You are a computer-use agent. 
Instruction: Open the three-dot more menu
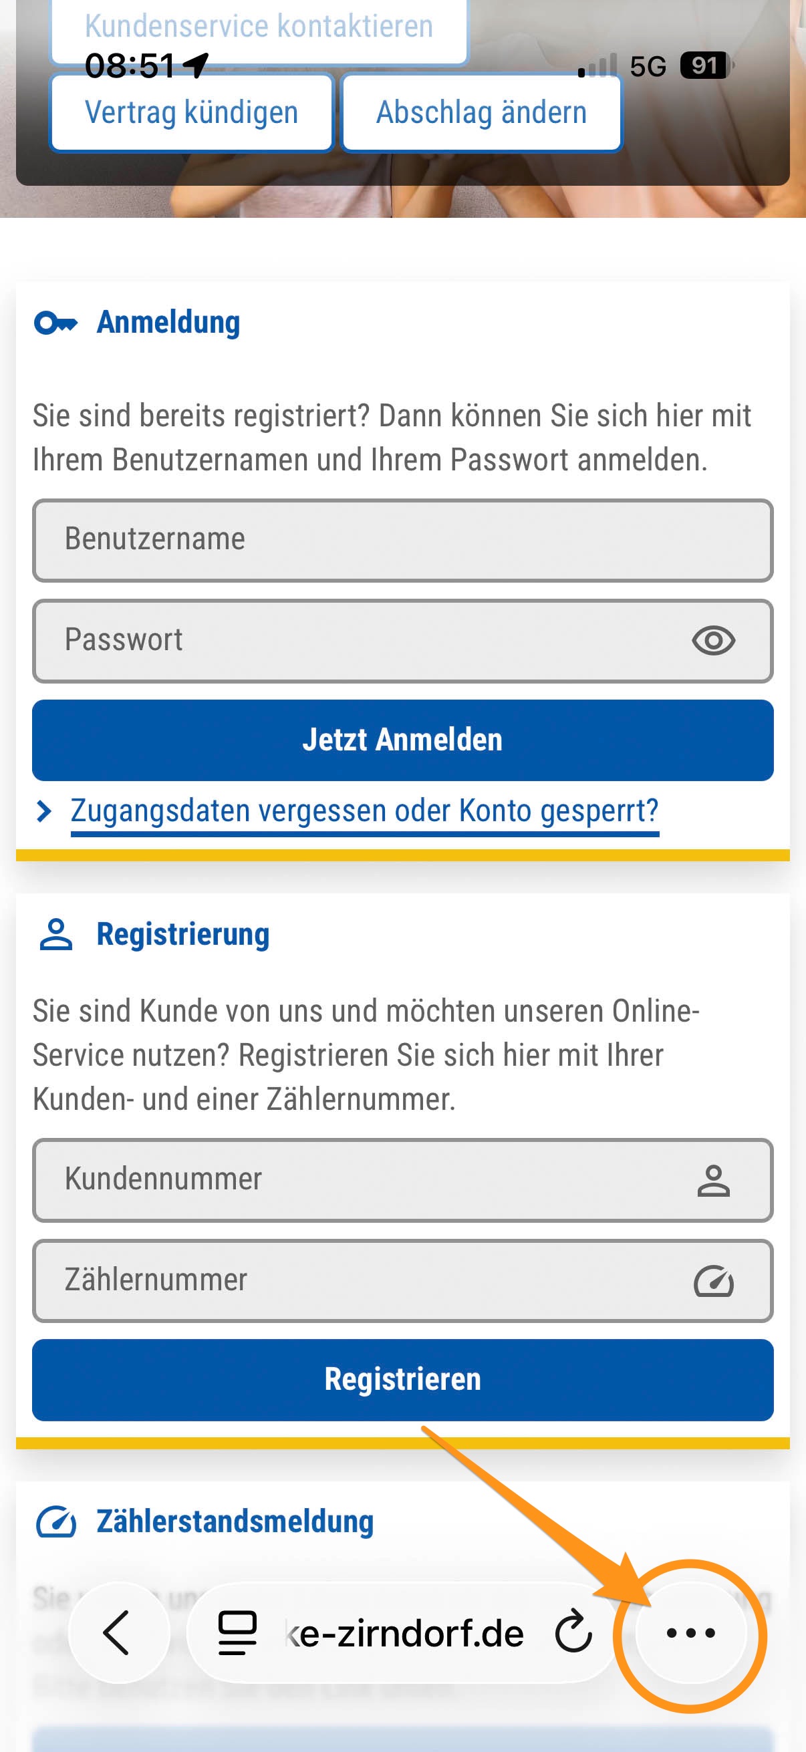tap(690, 1632)
